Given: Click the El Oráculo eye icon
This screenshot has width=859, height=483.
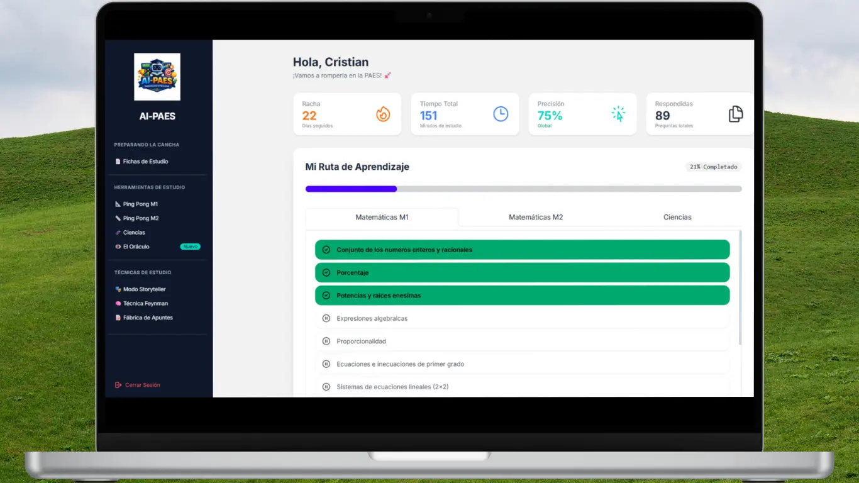Looking at the screenshot, I should pyautogui.click(x=118, y=247).
